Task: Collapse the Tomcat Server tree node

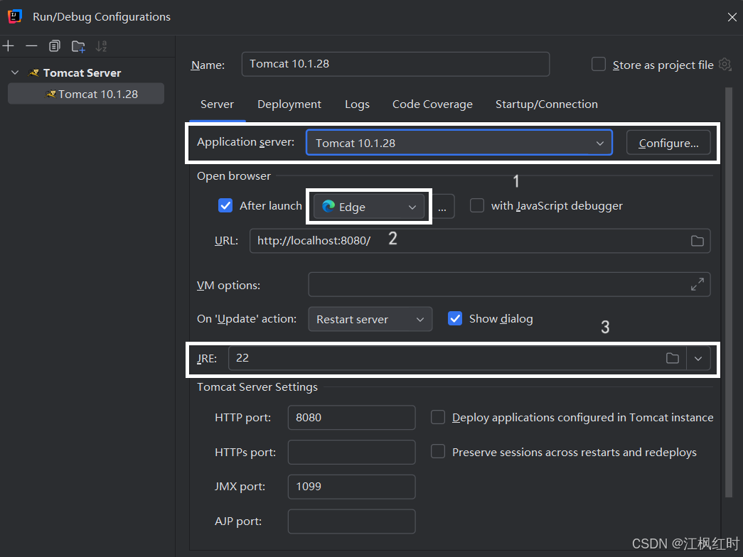Action: pos(15,72)
